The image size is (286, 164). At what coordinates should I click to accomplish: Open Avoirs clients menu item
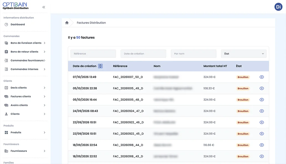(19, 105)
